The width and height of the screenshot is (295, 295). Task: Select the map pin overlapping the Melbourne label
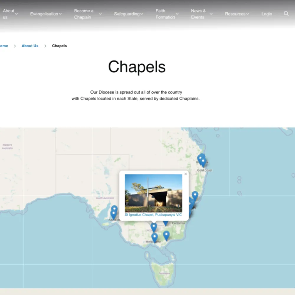[x=155, y=238]
